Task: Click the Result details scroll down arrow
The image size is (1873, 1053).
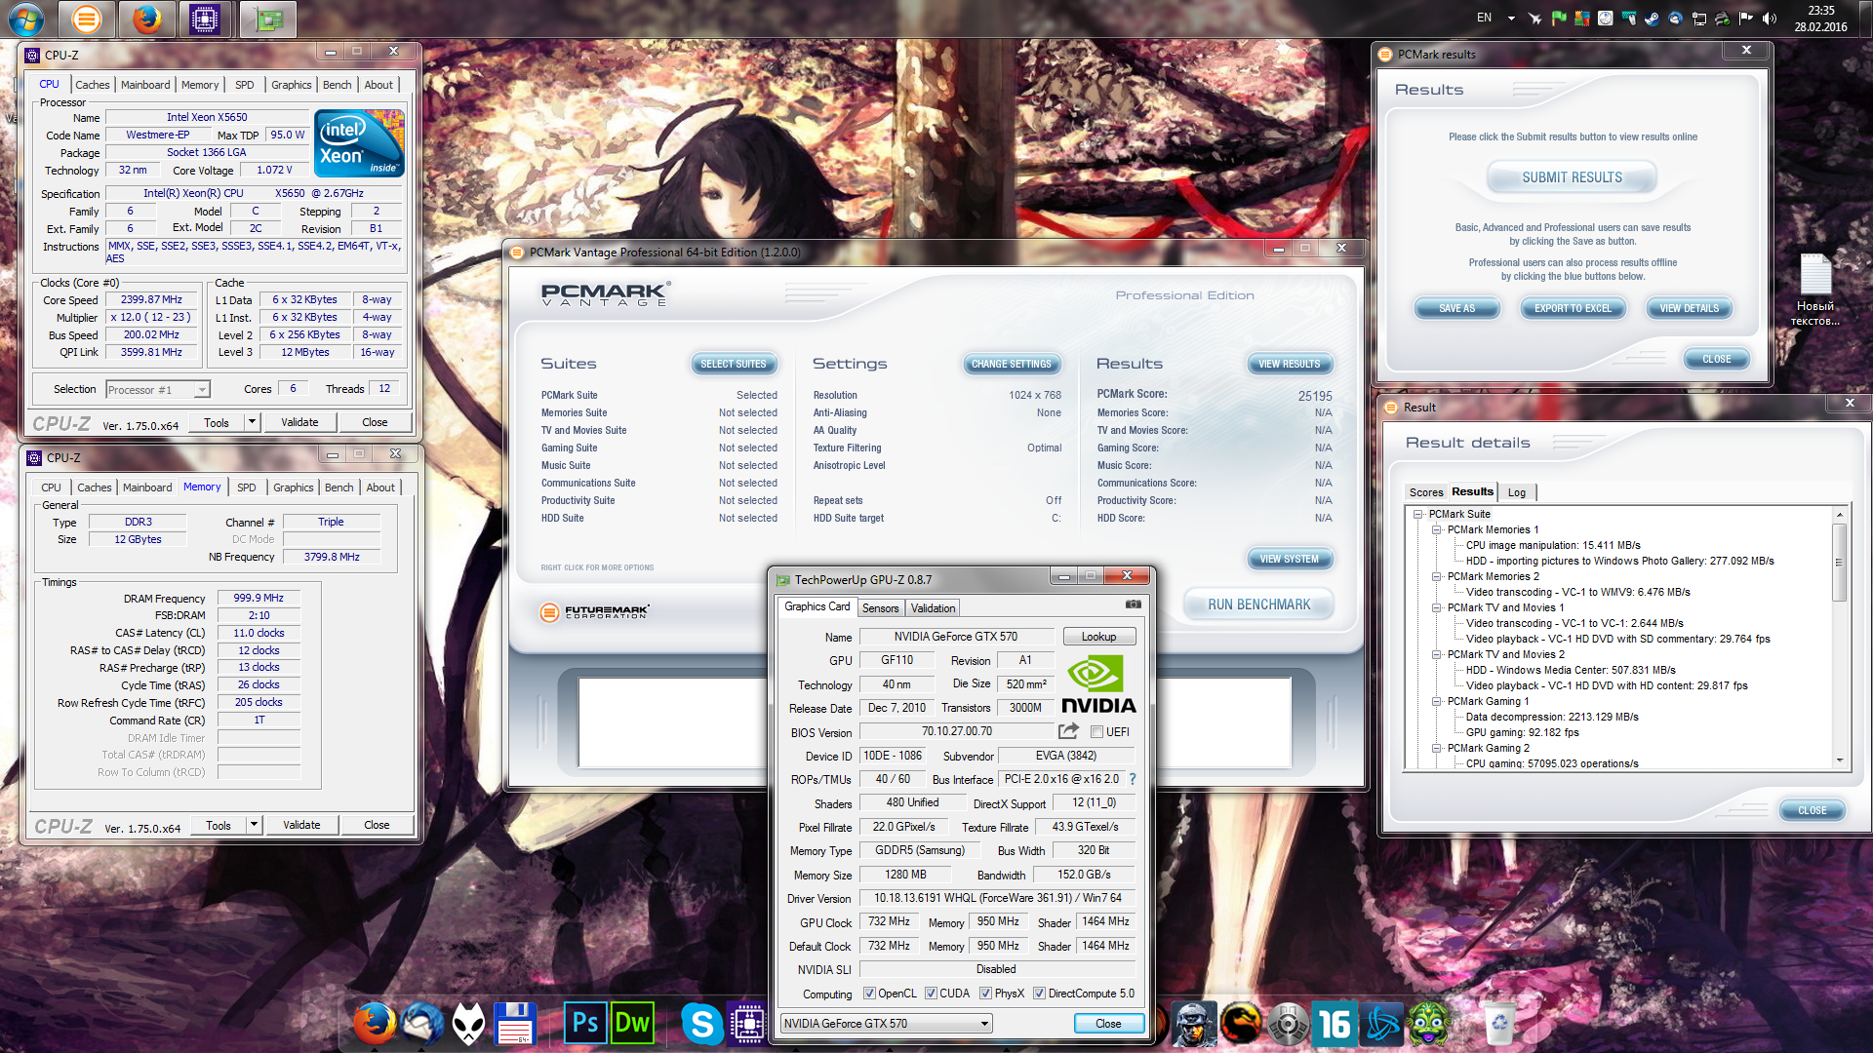Action: point(1839,760)
